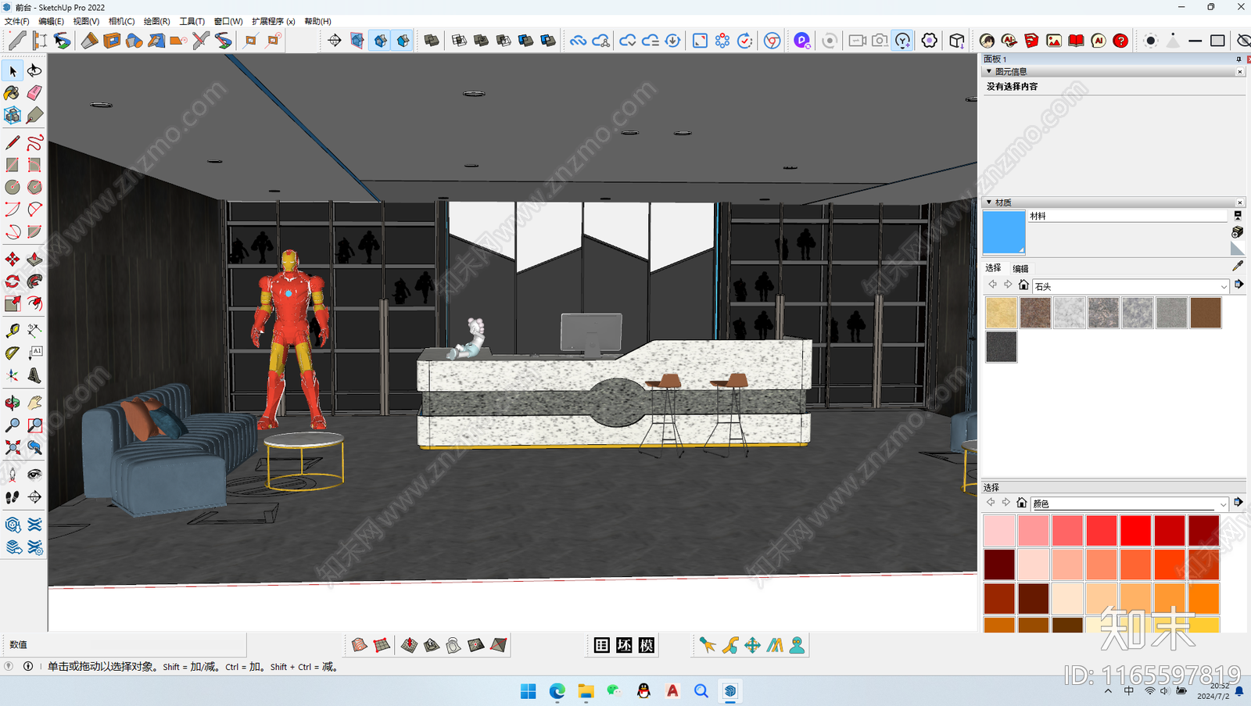Show hidden system tray icons chevron
This screenshot has width=1251, height=706.
coord(1108,691)
